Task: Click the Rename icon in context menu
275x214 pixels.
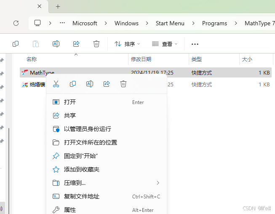Action: tap(90, 84)
